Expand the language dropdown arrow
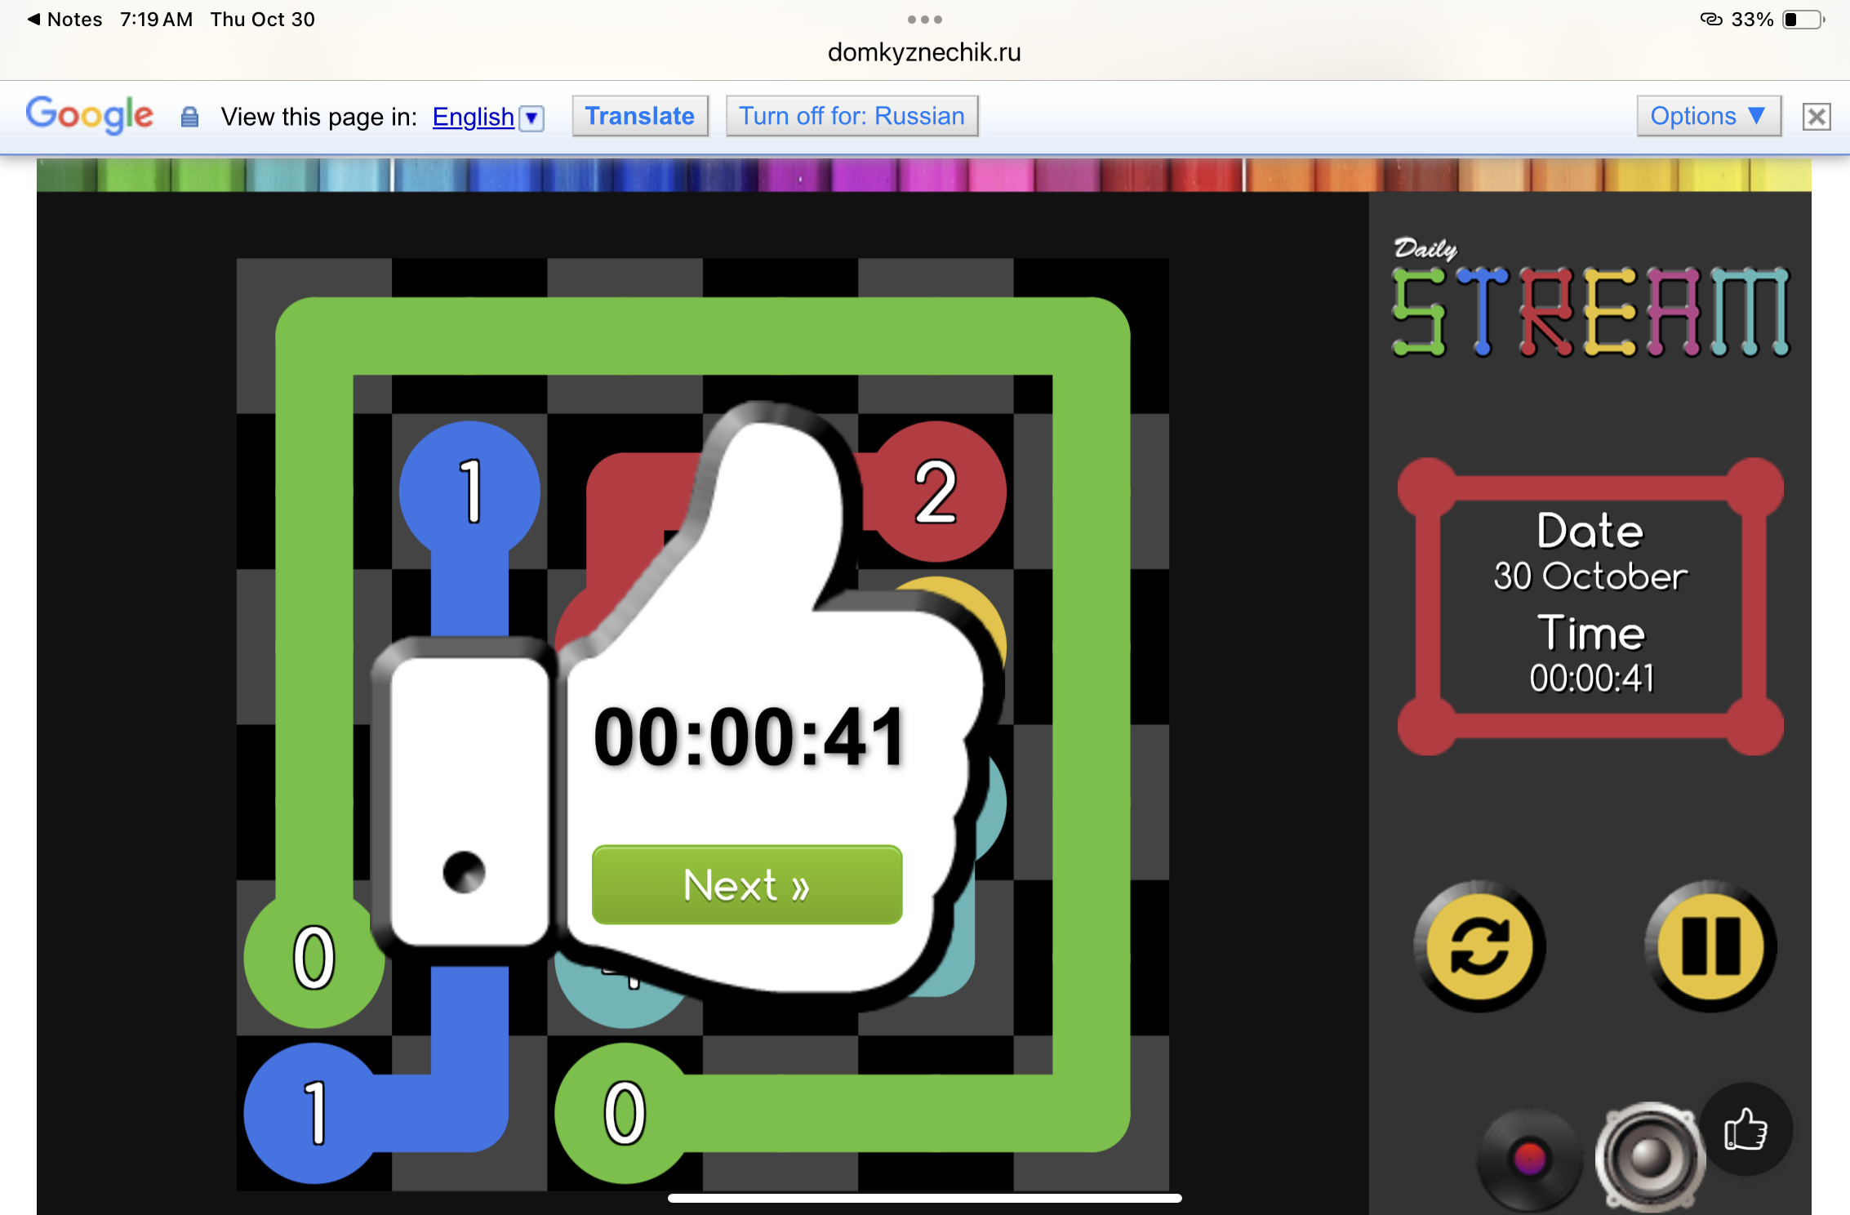The image size is (1850, 1215). tap(531, 118)
